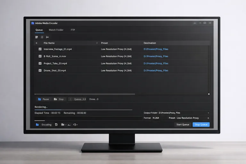
Task: Select the Interview_Footage_01.mp4 file name
Action: [x=58, y=49]
